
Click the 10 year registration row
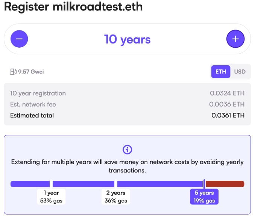coord(127,93)
